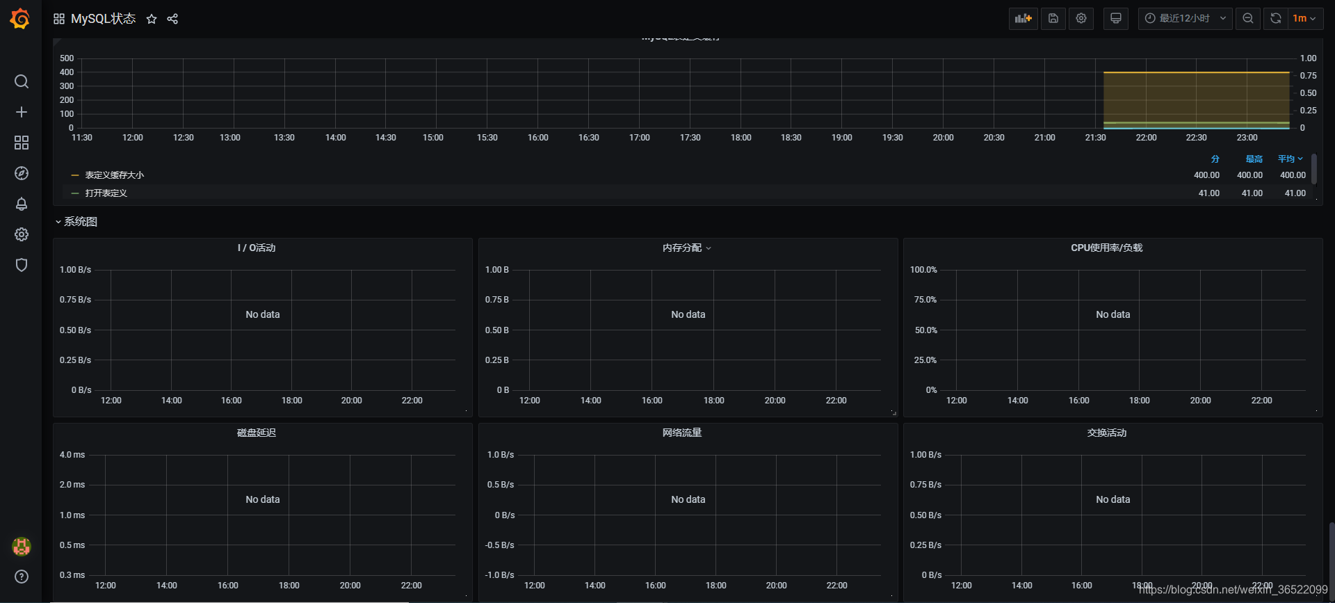Toggle the 表定义缓存大小 legend series
Image resolution: width=1335 pixels, height=603 pixels.
click(115, 175)
